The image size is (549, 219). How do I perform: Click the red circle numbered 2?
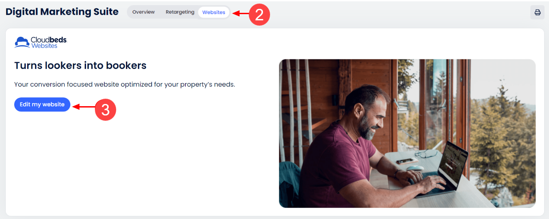pos(259,15)
